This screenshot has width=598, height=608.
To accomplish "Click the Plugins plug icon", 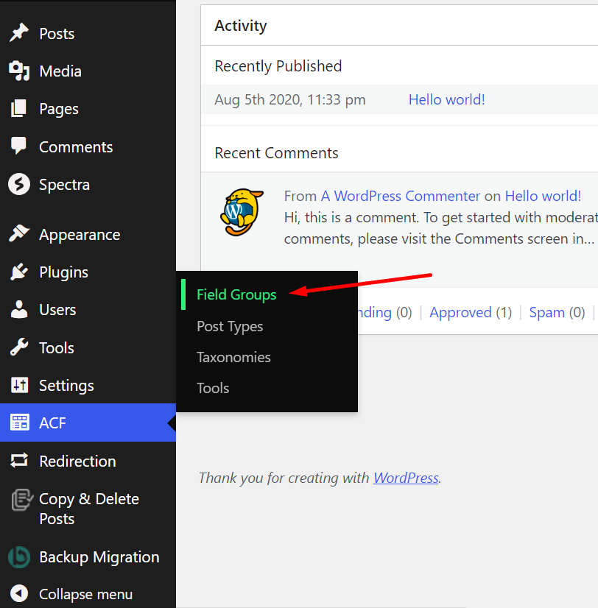I will (x=18, y=272).
